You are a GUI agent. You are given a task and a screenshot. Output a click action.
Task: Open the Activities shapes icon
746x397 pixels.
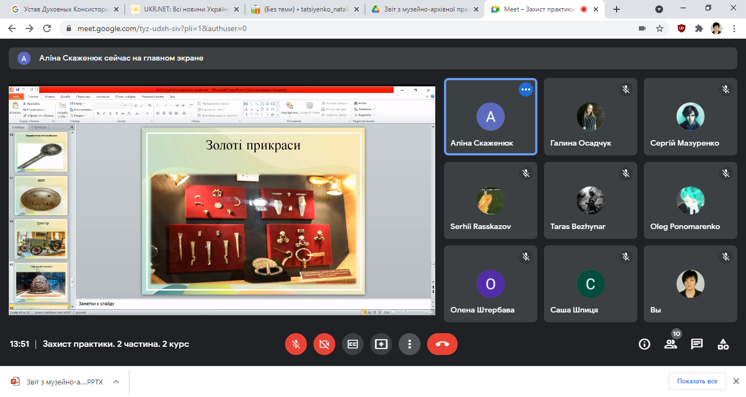(723, 344)
